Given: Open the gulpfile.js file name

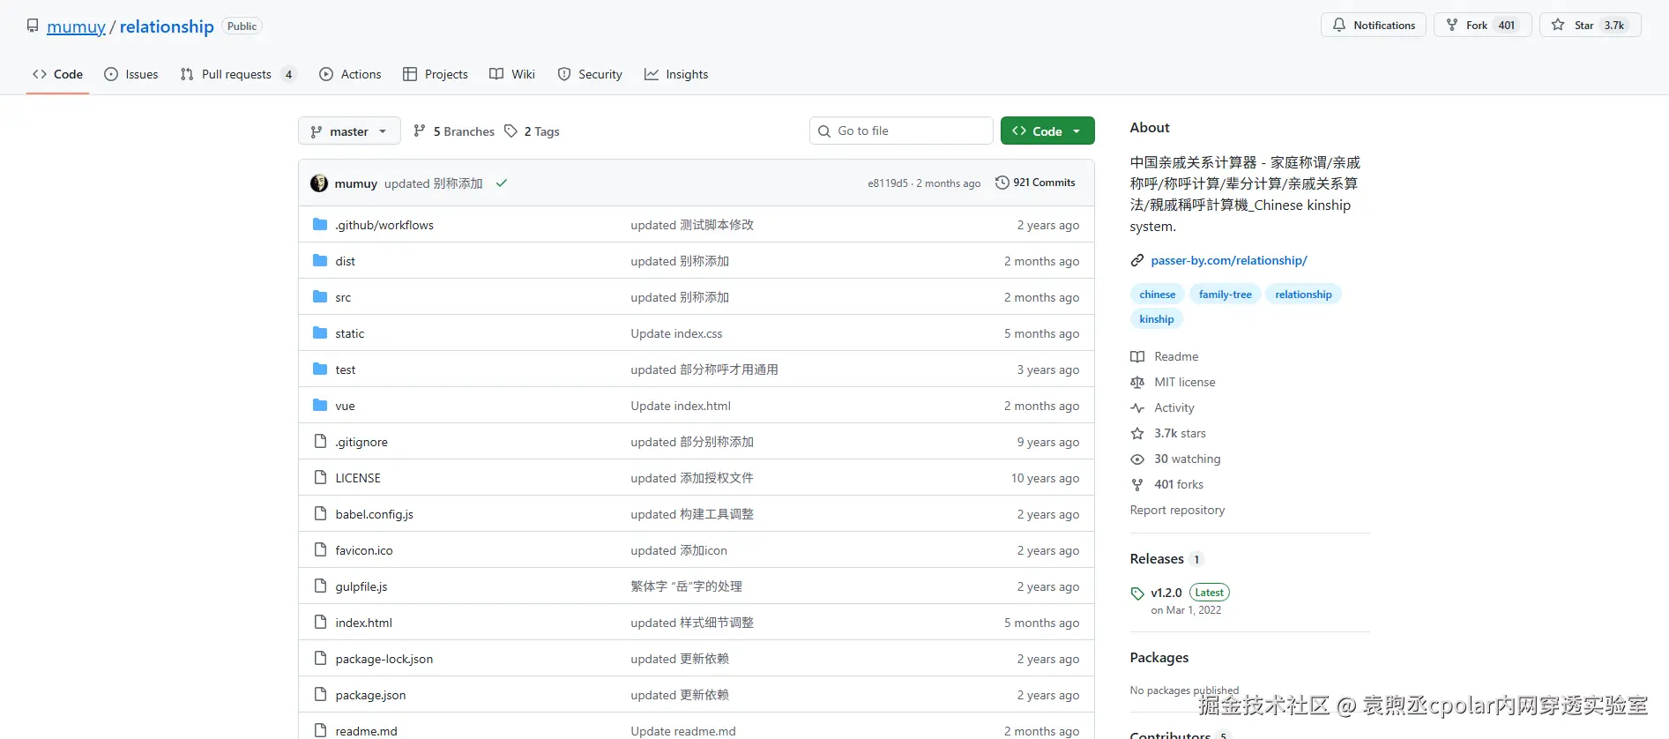Looking at the screenshot, I should (361, 586).
